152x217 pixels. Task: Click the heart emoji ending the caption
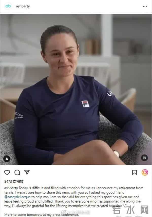tap(125, 206)
